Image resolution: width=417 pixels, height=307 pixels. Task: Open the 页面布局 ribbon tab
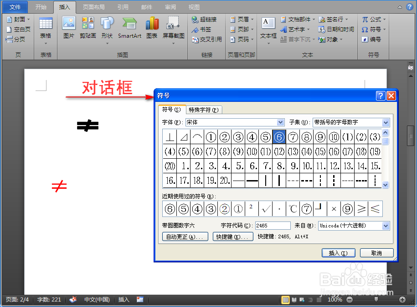pos(94,7)
